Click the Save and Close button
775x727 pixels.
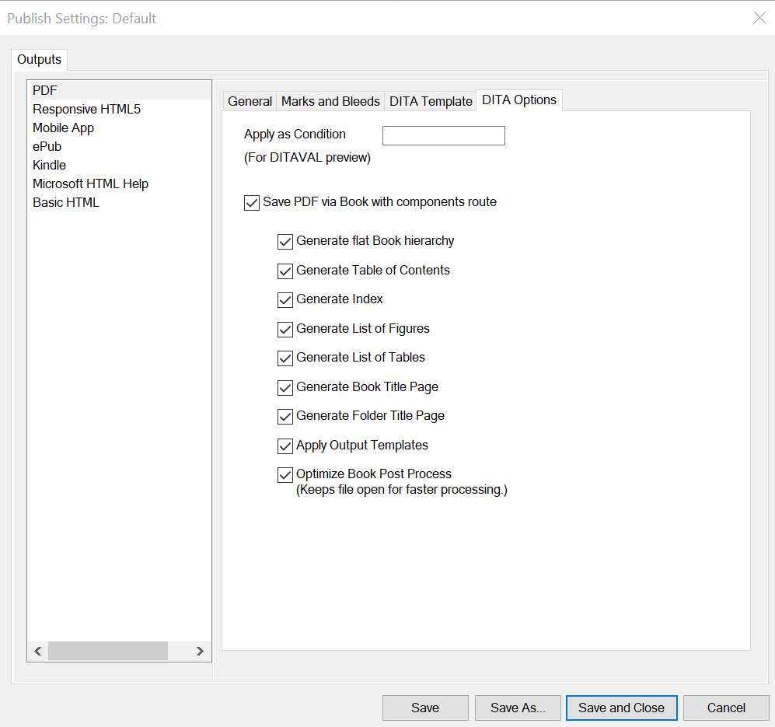(621, 708)
